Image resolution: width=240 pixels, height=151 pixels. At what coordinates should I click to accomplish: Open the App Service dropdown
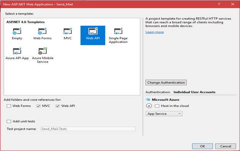click(164, 114)
